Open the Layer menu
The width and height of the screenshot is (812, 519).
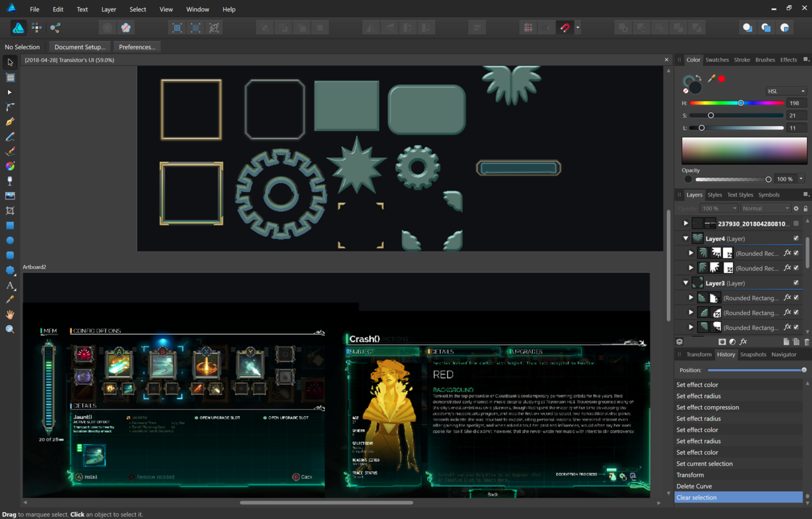coord(108,10)
